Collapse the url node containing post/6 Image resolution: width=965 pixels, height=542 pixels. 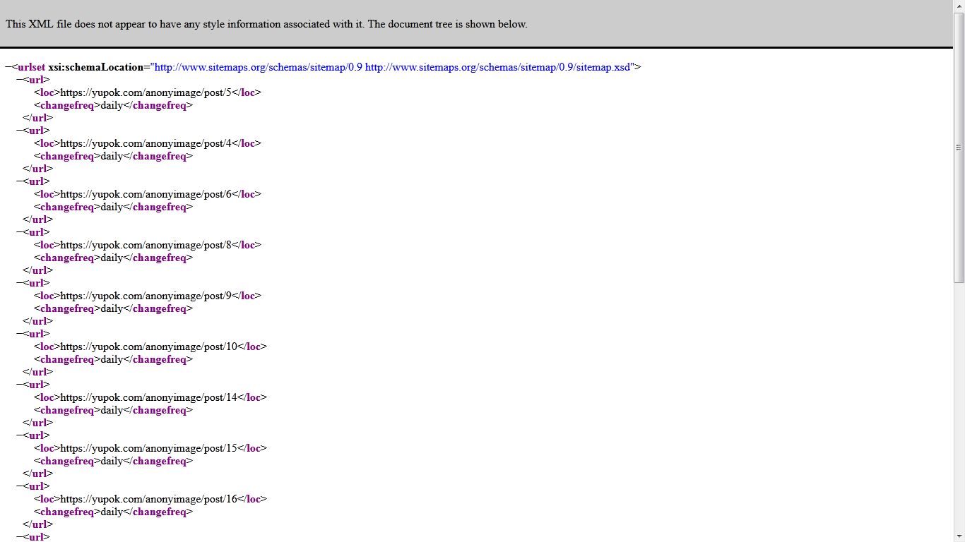coord(20,181)
